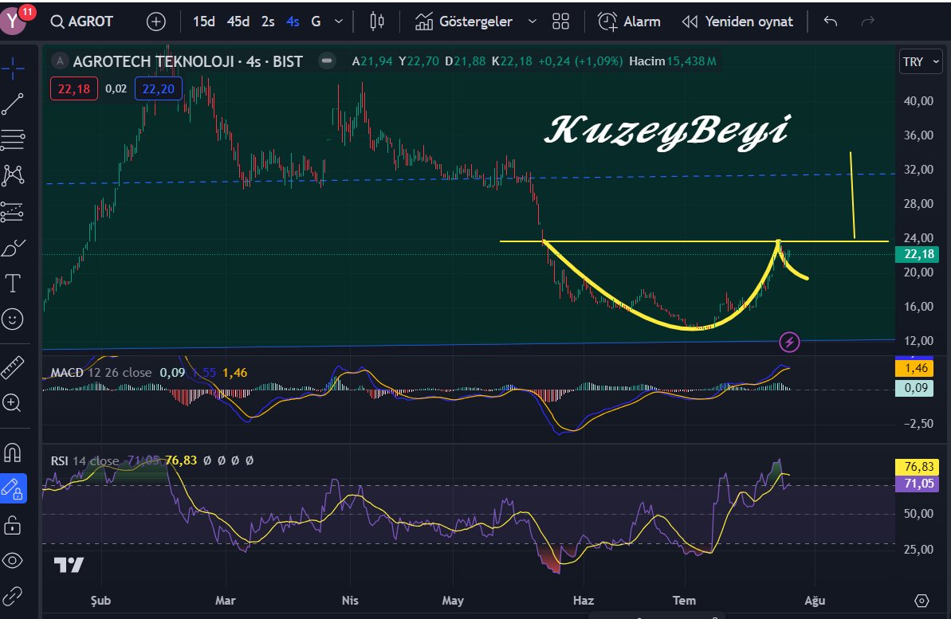Open the Fibonacci retracement tools

(x=13, y=140)
